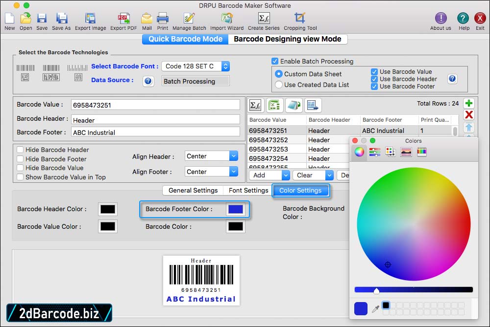
Task: Pick a hue on the color wheel
Action: pos(414,224)
